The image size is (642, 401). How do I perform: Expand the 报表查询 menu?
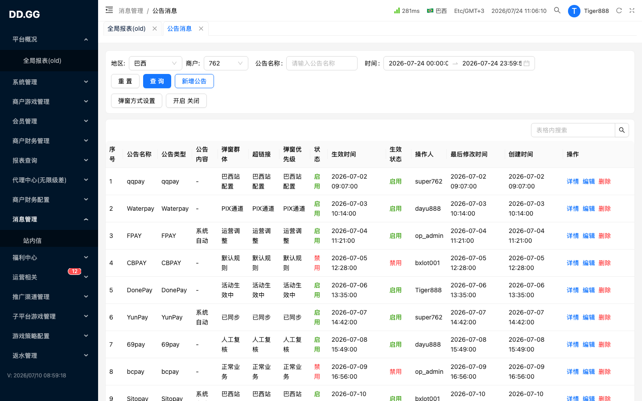coord(49,160)
